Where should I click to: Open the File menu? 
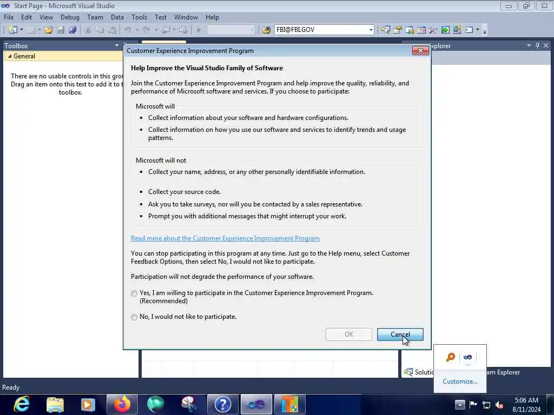point(9,17)
